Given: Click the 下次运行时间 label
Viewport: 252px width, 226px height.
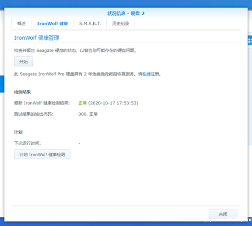Looking at the screenshot, I should [x=27, y=143].
